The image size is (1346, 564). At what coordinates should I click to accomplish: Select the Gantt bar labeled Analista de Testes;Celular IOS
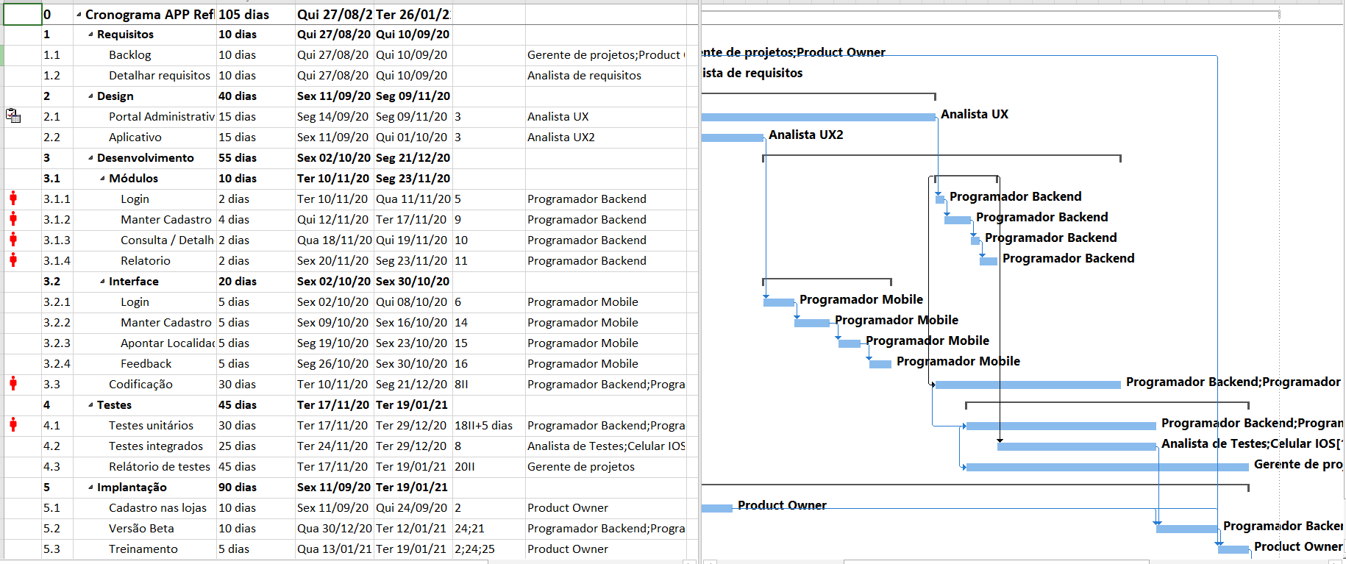pyautogui.click(x=1077, y=446)
